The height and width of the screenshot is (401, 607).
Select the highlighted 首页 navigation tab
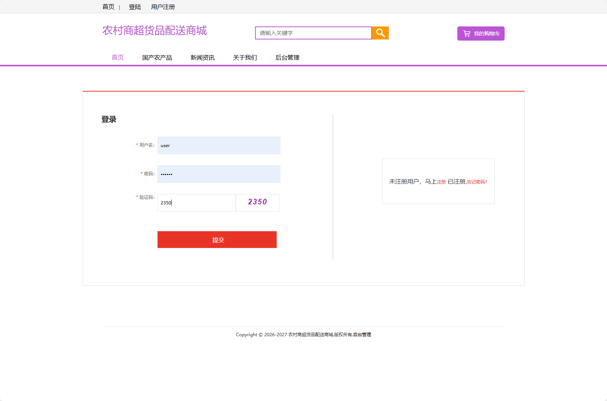point(117,57)
